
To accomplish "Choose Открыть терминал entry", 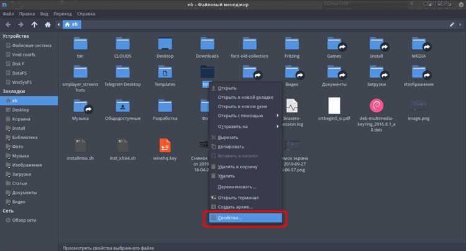I will [245, 198].
